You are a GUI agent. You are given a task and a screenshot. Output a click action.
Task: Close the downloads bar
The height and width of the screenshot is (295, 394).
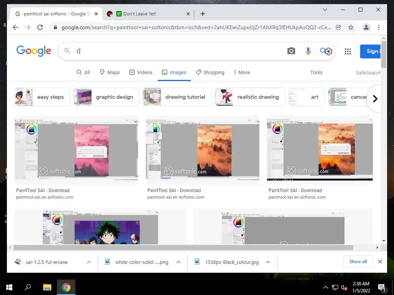click(380, 262)
